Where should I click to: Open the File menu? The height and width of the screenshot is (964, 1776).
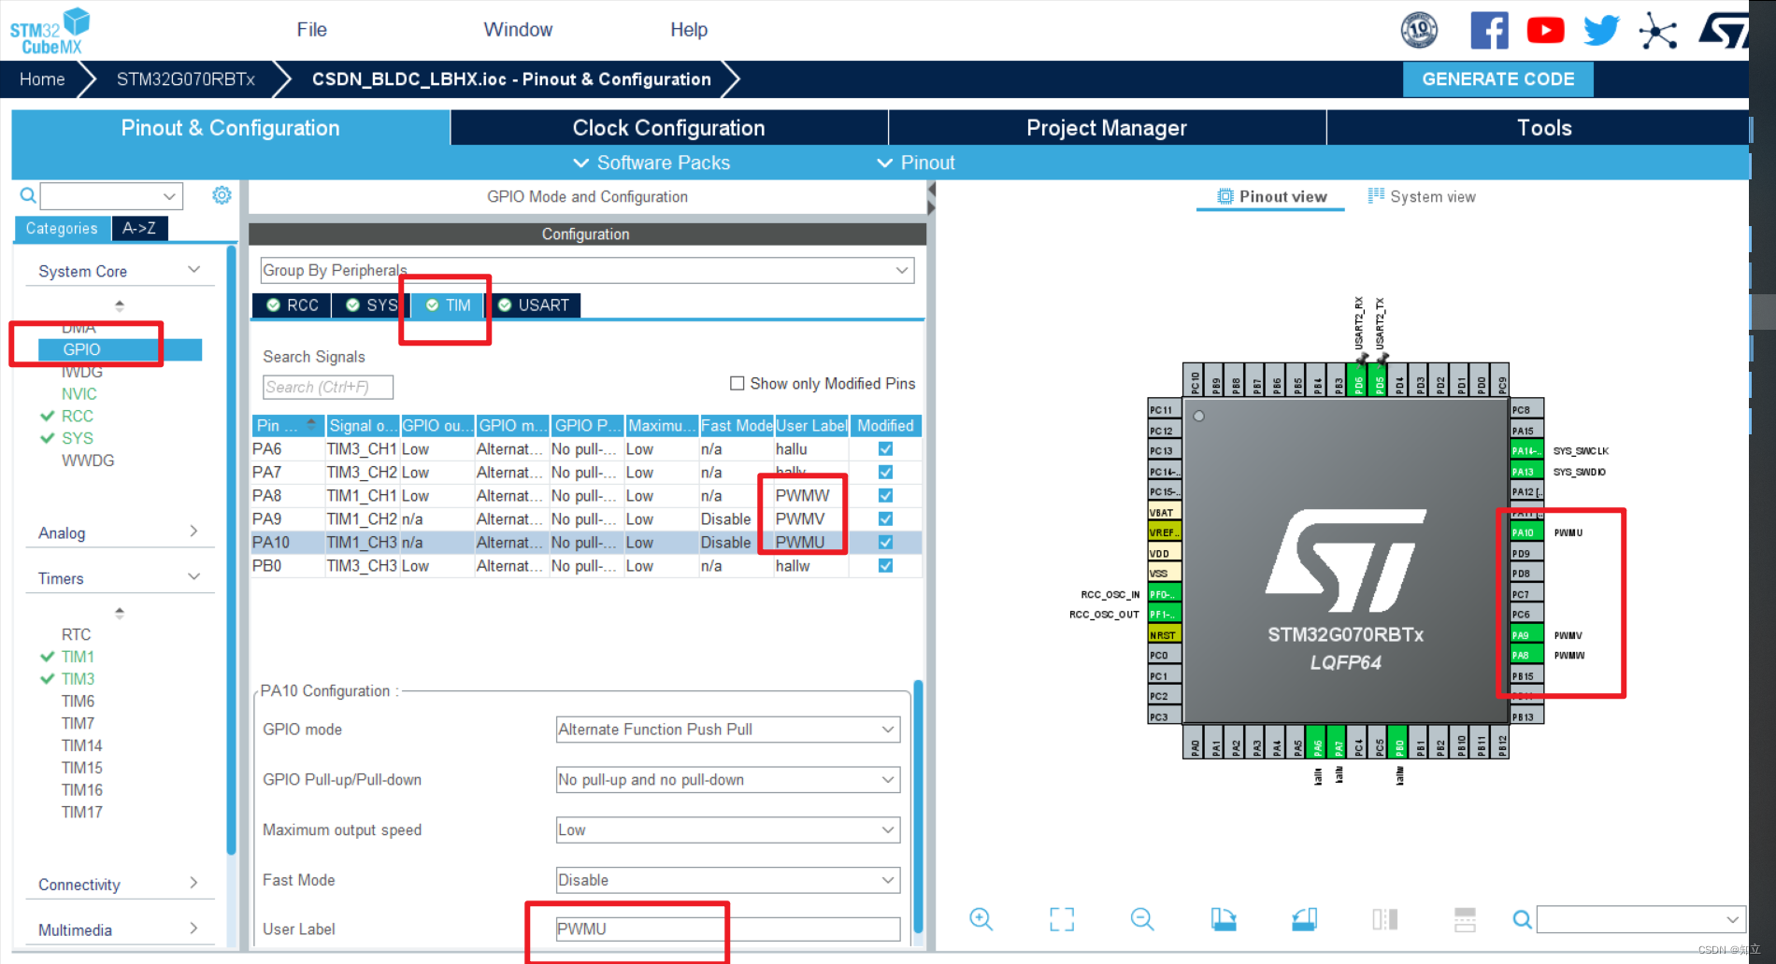tap(311, 30)
